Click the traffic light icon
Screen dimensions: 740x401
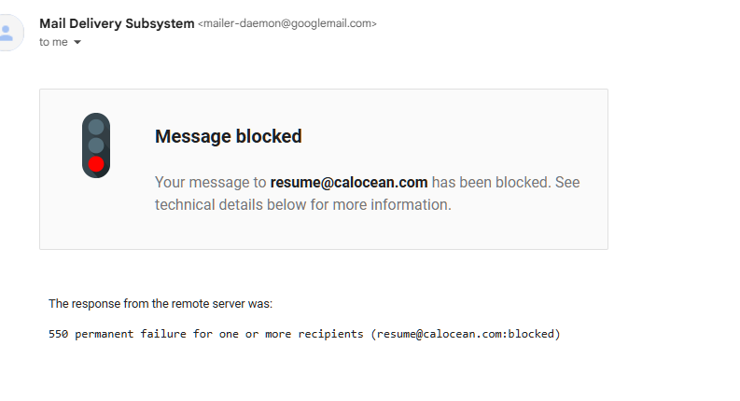click(x=96, y=145)
